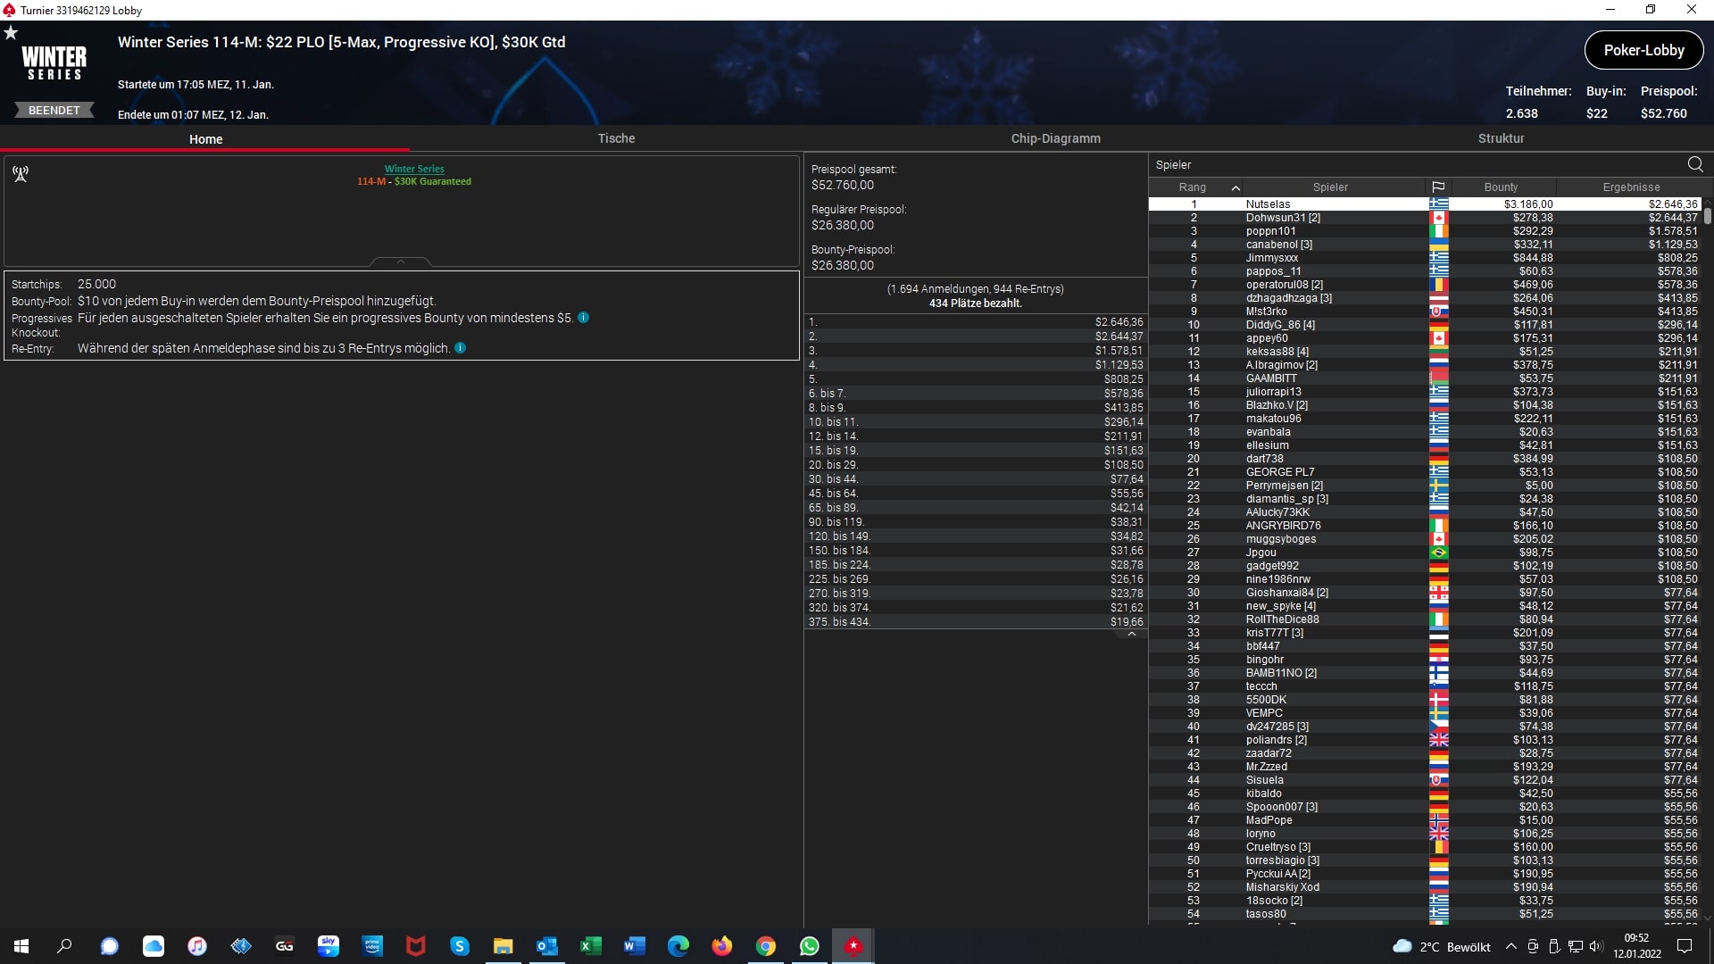This screenshot has width=1714, height=964.
Task: Open WhatsApp from the taskbar
Action: coord(809,946)
